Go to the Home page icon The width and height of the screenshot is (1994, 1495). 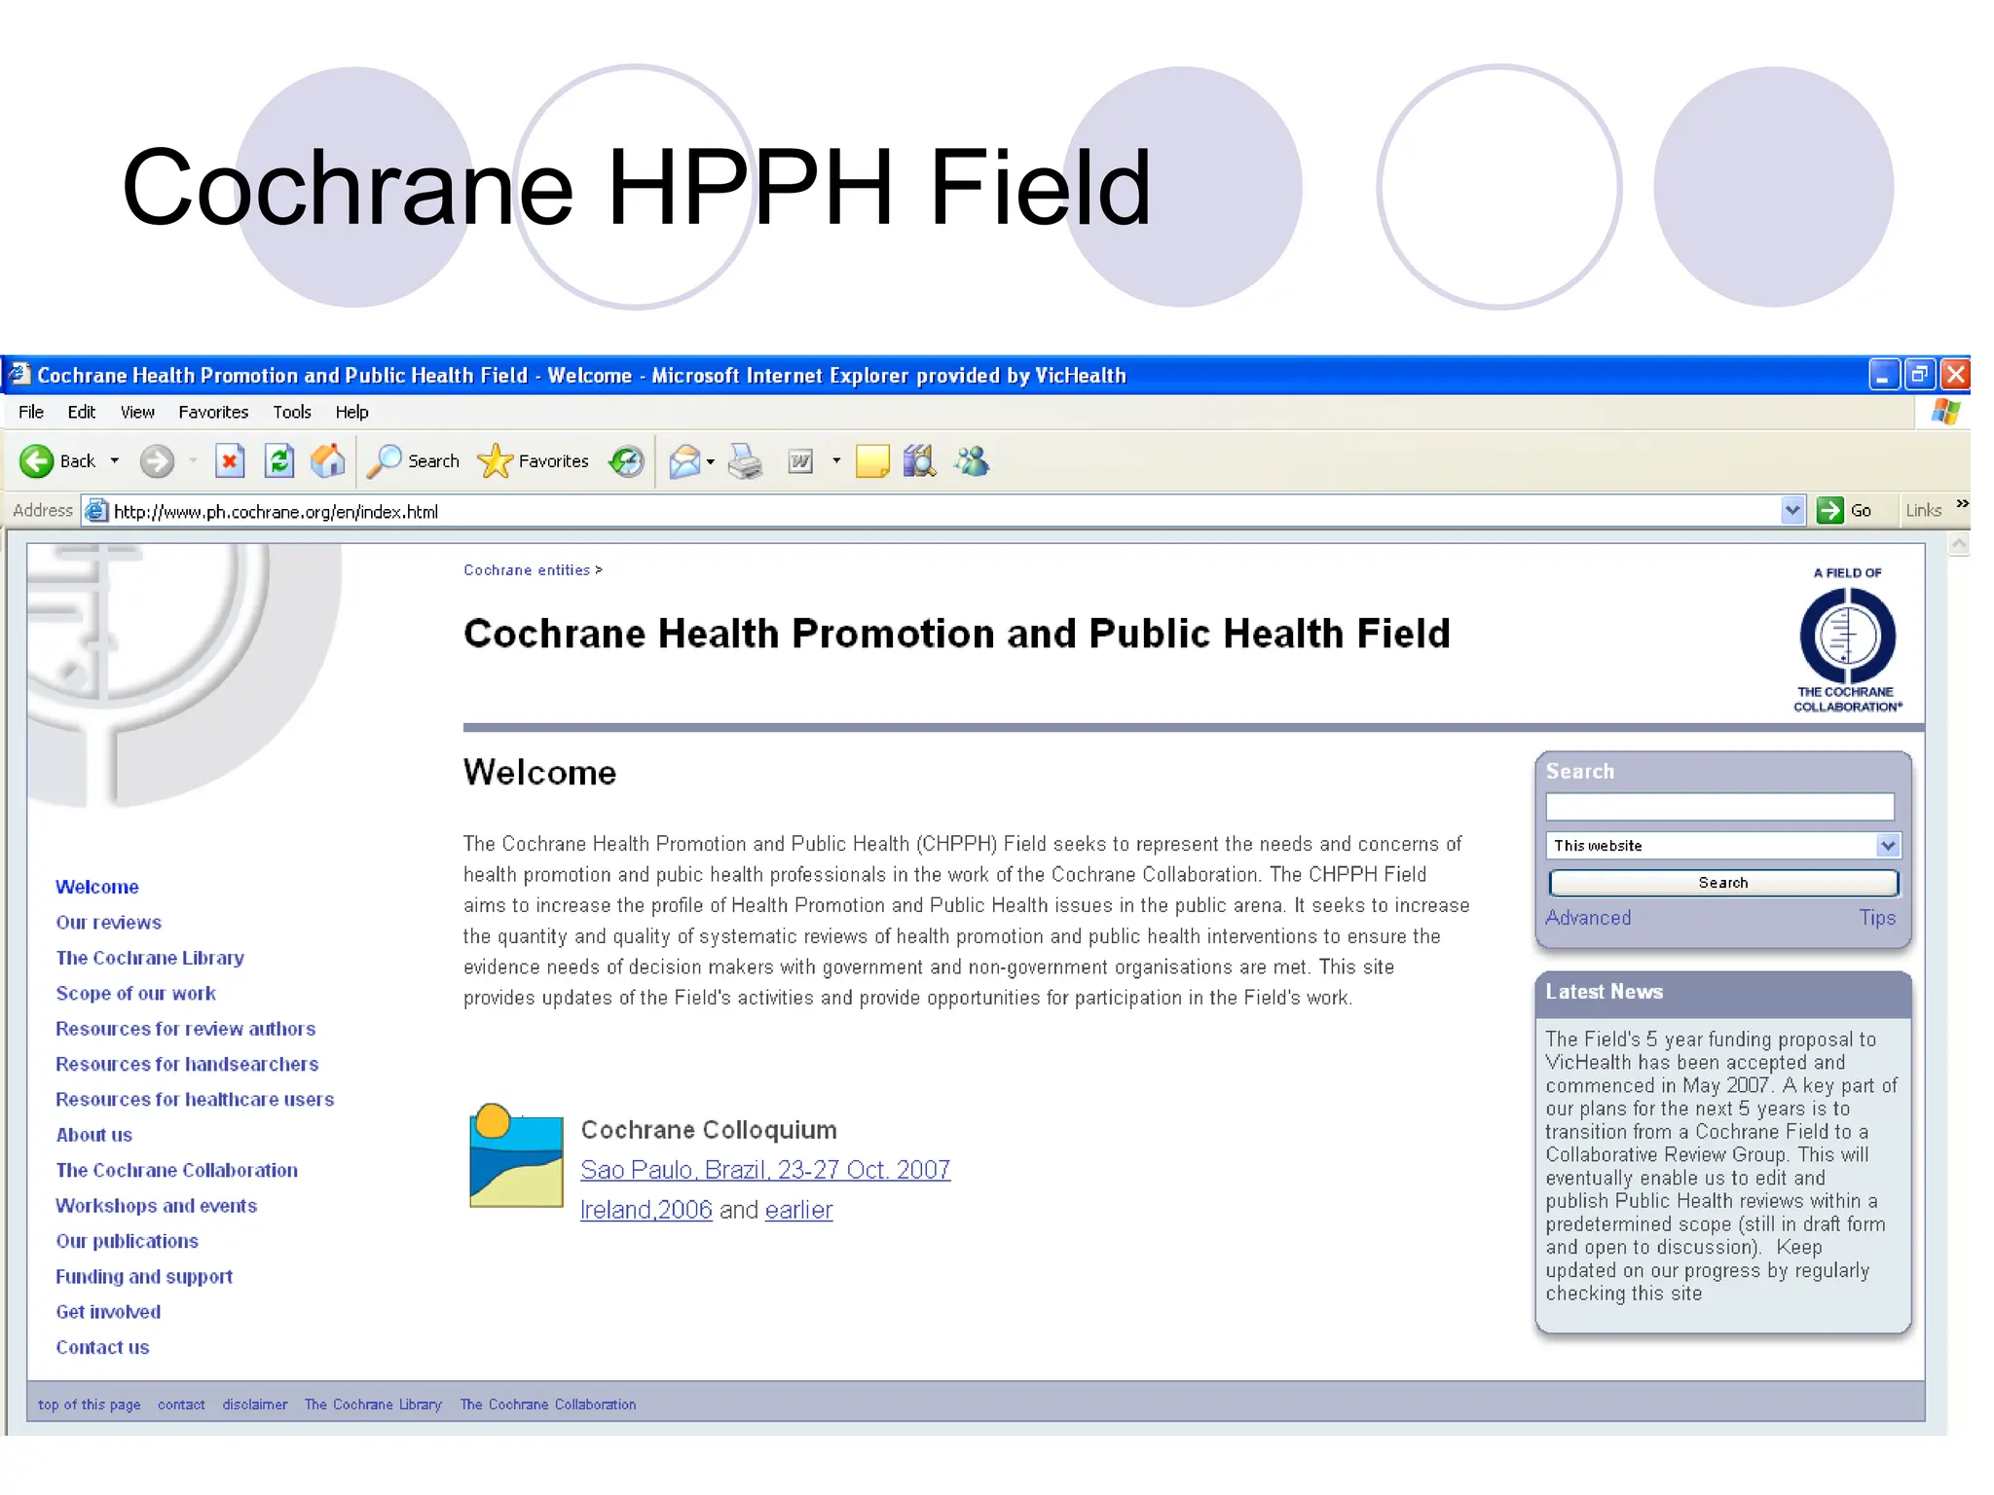click(x=328, y=460)
